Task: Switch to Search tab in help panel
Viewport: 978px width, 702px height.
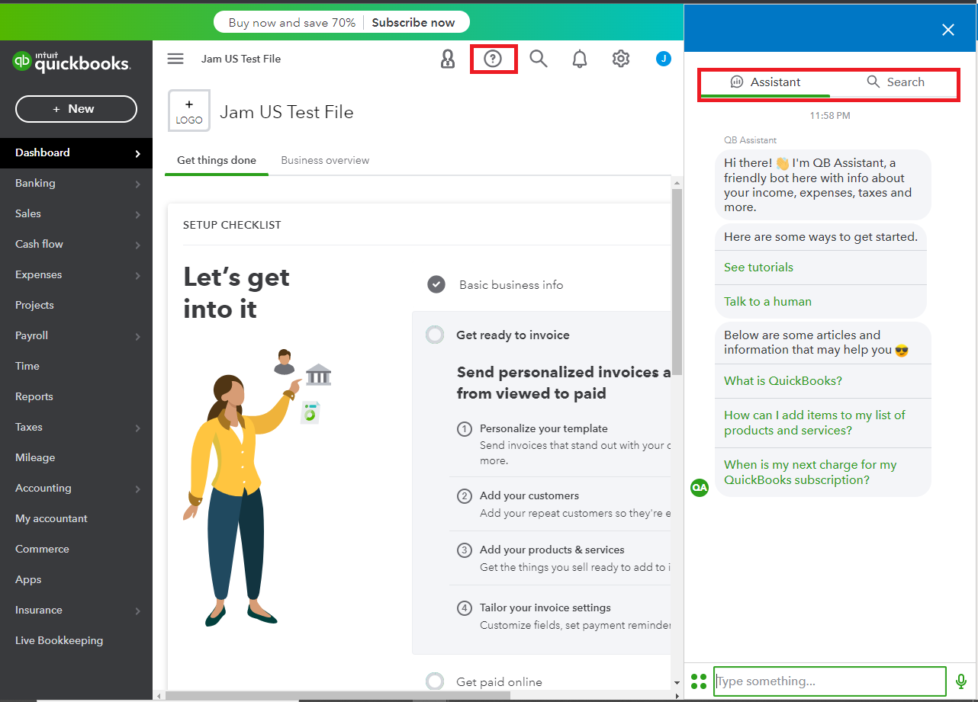Action: tap(896, 82)
